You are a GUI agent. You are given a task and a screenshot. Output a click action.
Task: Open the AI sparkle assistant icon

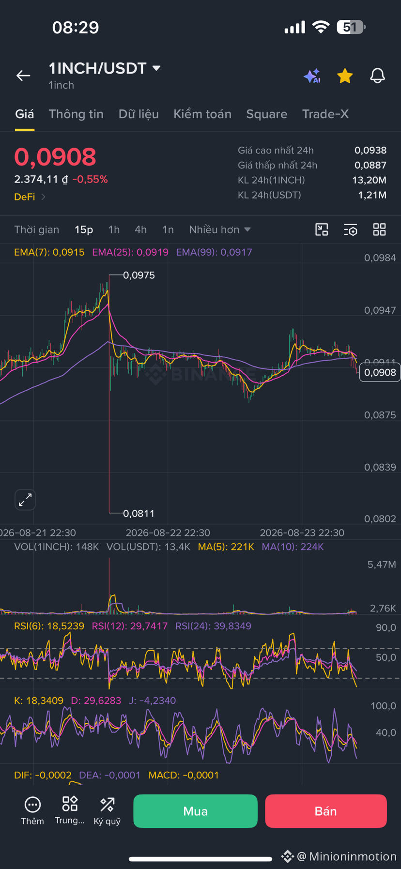click(312, 76)
